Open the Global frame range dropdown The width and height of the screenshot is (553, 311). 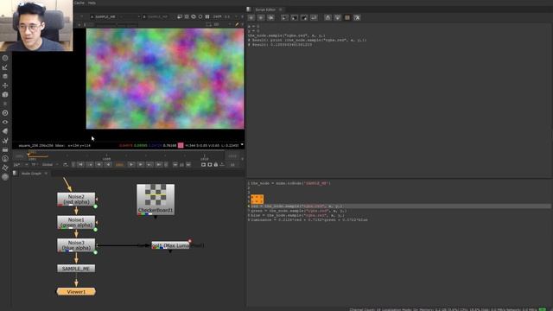pos(50,165)
